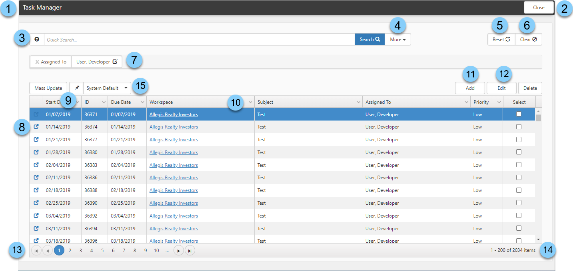The height and width of the screenshot is (271, 573).
Task: Check the Select box for task 36377
Action: pyautogui.click(x=519, y=140)
